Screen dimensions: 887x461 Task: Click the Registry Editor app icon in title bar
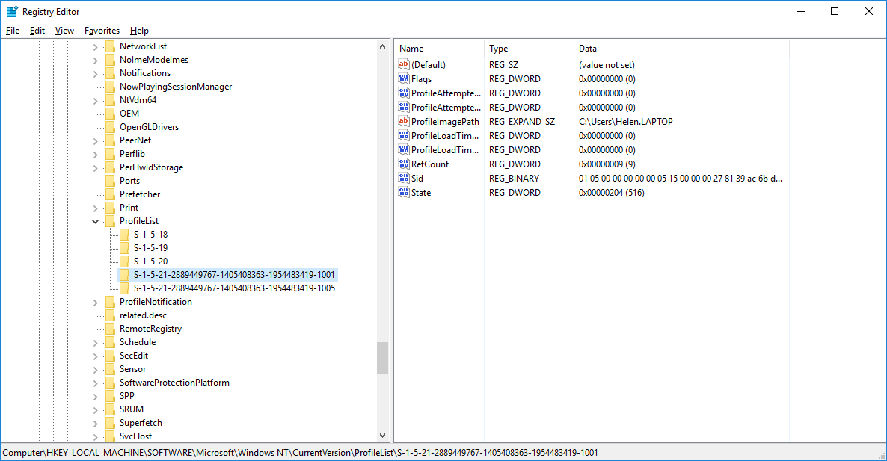[12, 11]
